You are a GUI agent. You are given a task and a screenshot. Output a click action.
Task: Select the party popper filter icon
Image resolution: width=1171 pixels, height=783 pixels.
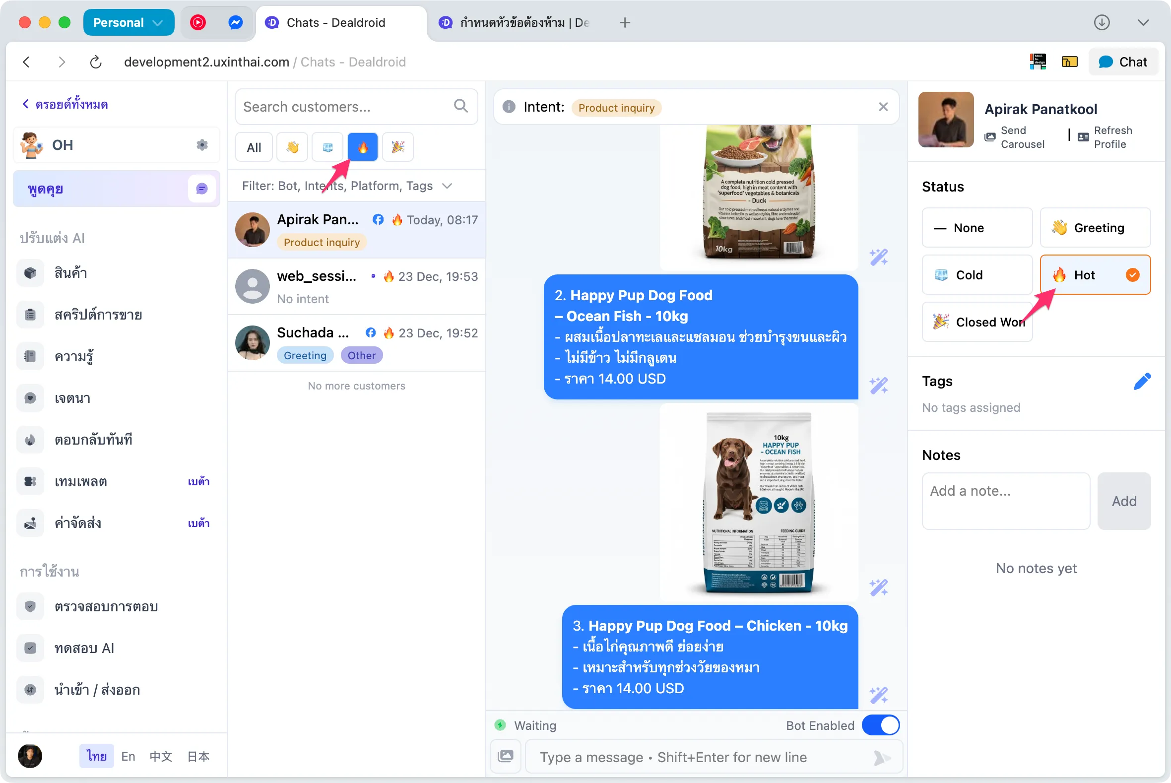(x=397, y=147)
